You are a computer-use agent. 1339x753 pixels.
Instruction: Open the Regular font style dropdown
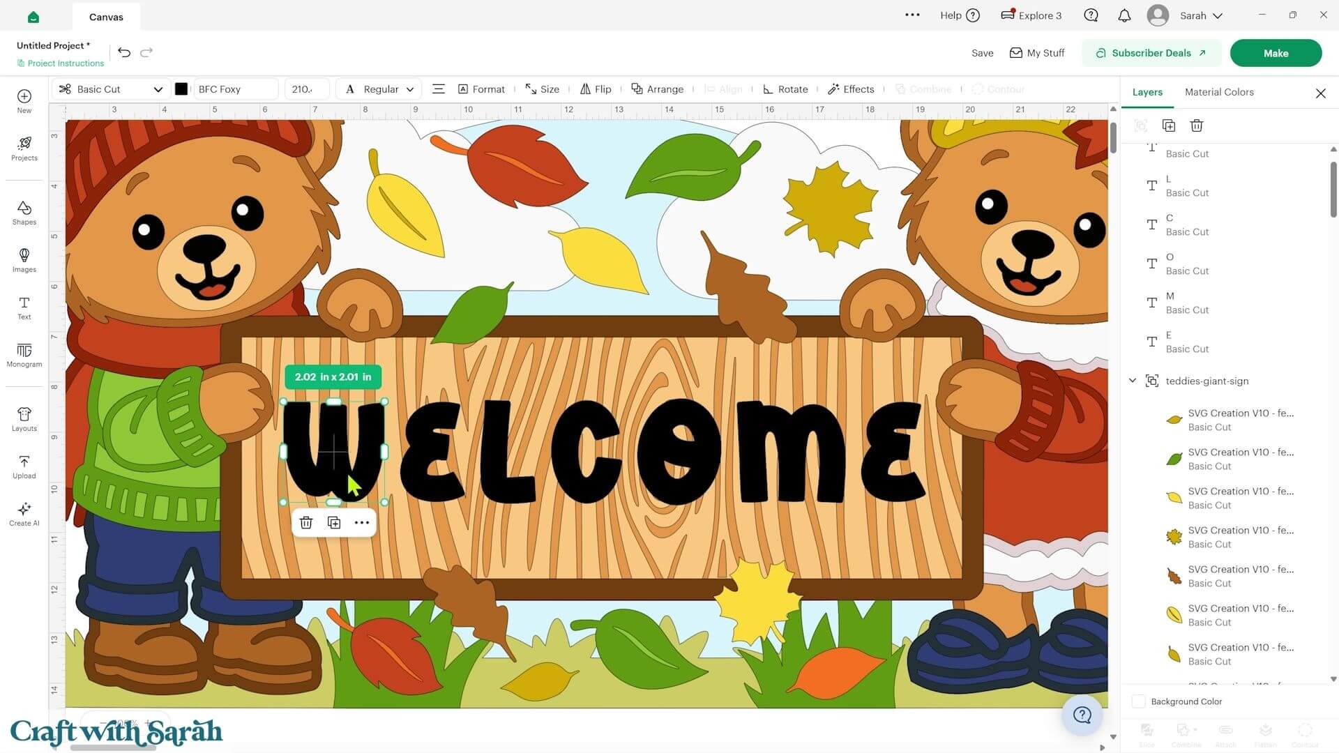tap(379, 89)
